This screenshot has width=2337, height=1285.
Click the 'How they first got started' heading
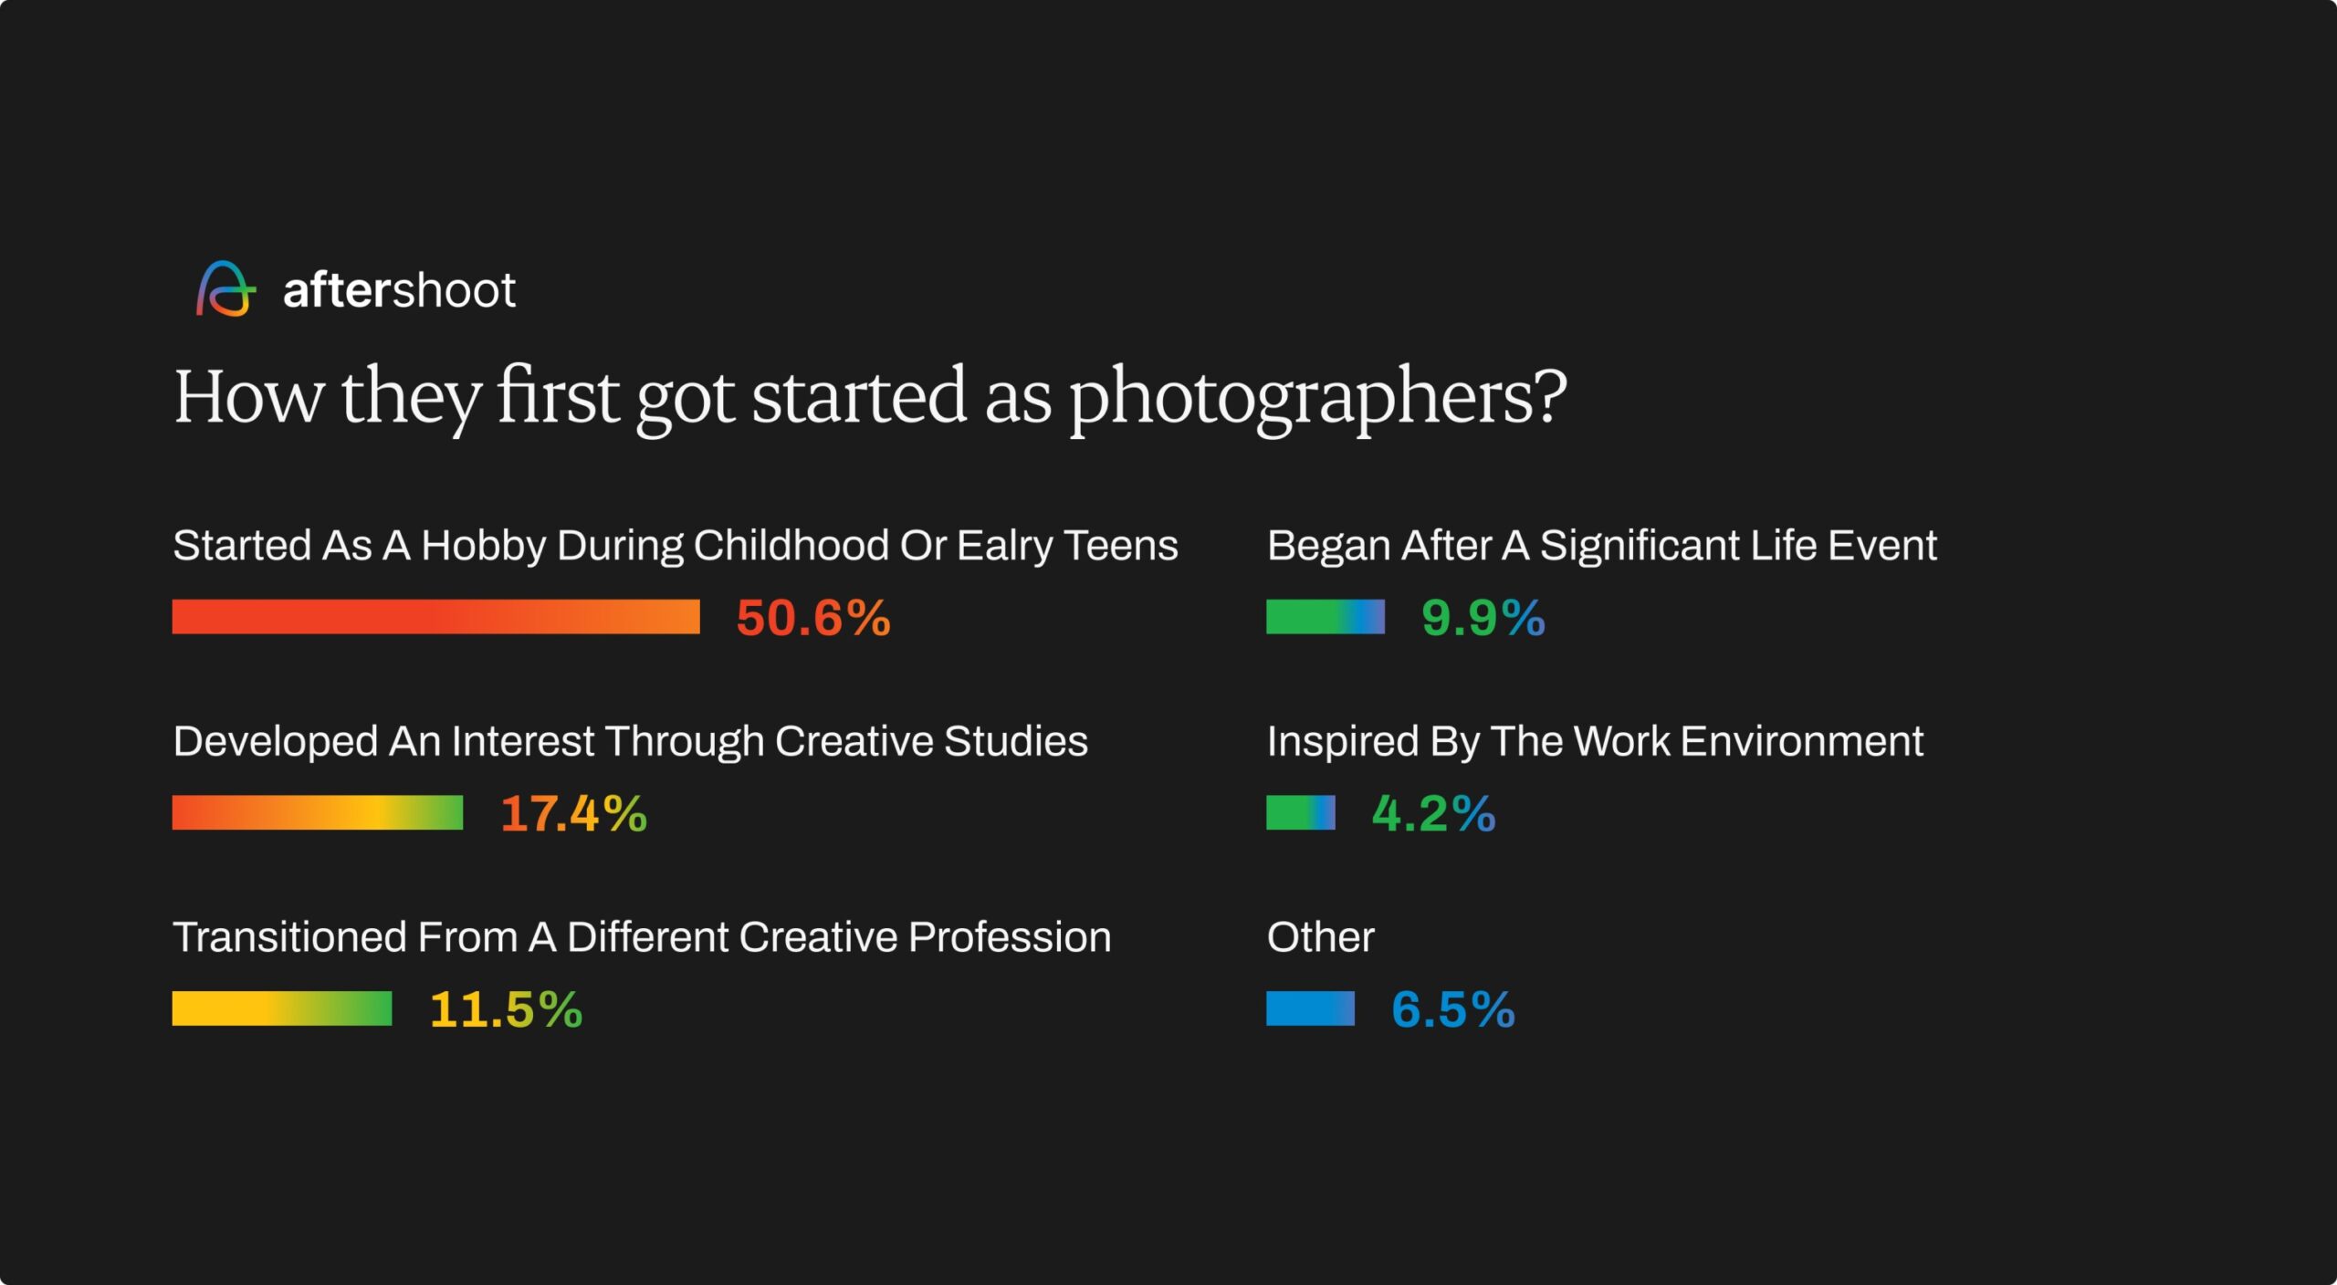point(869,397)
